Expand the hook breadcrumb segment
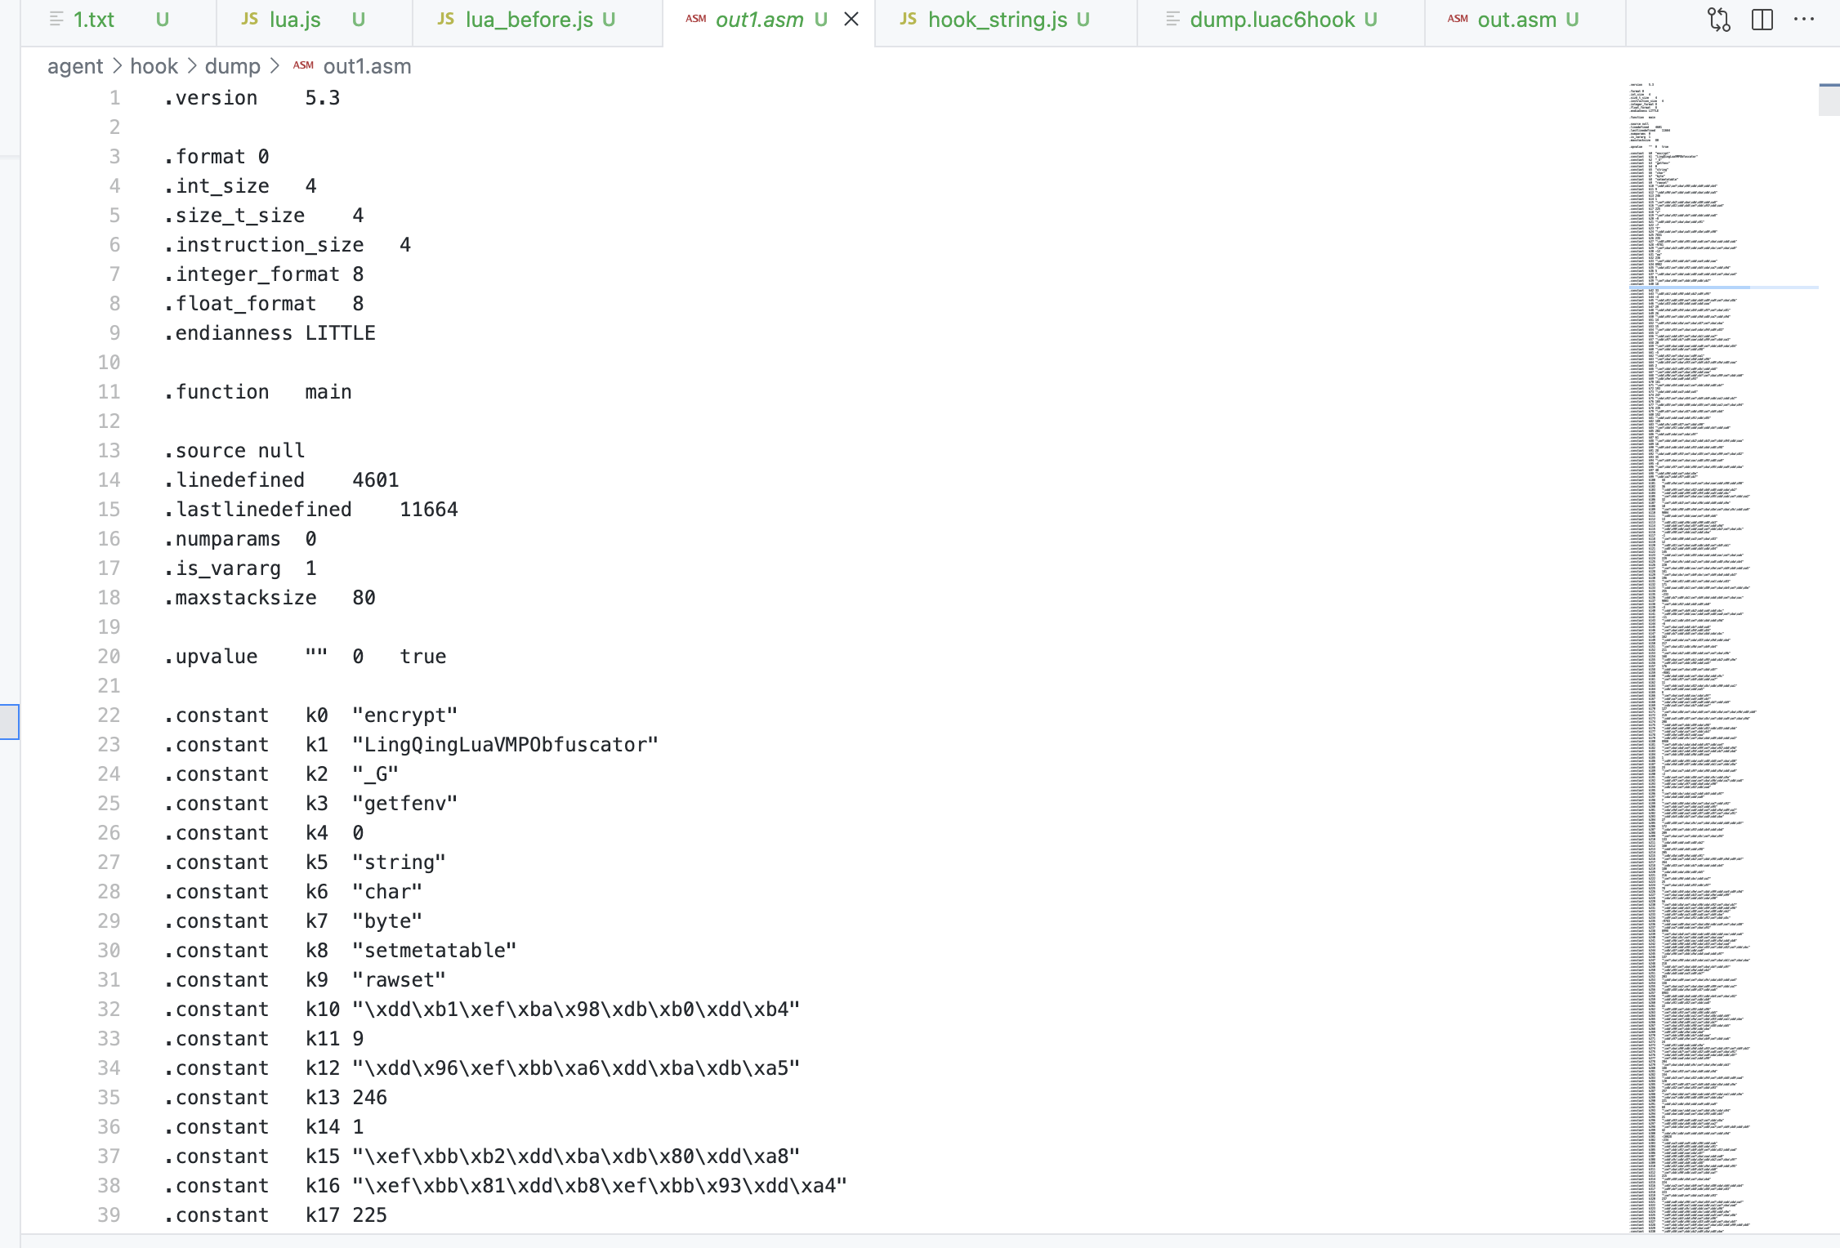Image resolution: width=1840 pixels, height=1248 pixels. click(x=154, y=66)
